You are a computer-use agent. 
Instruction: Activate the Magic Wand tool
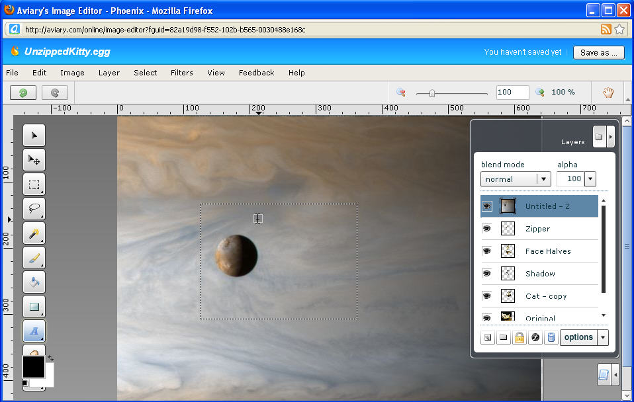34,233
